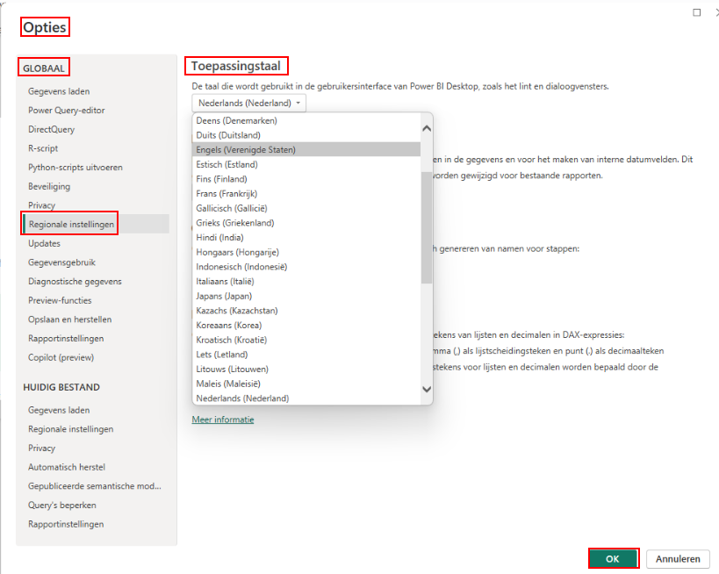This screenshot has width=719, height=574.
Task: Click the language list scroll-down arrow
Action: click(427, 389)
